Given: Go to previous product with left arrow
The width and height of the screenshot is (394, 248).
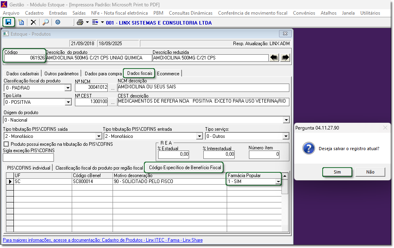Looking at the screenshot, I should [274, 58].
